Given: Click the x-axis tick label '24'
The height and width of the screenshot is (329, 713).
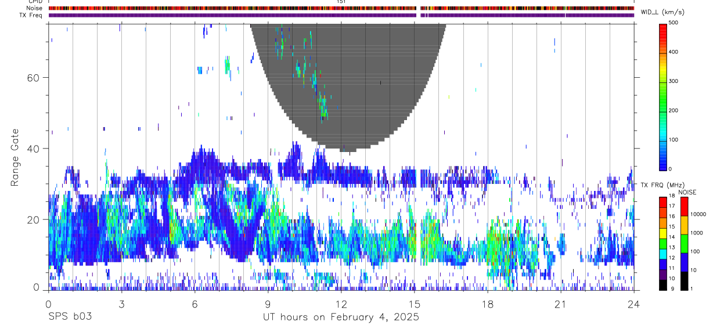Looking at the screenshot, I should [x=633, y=303].
